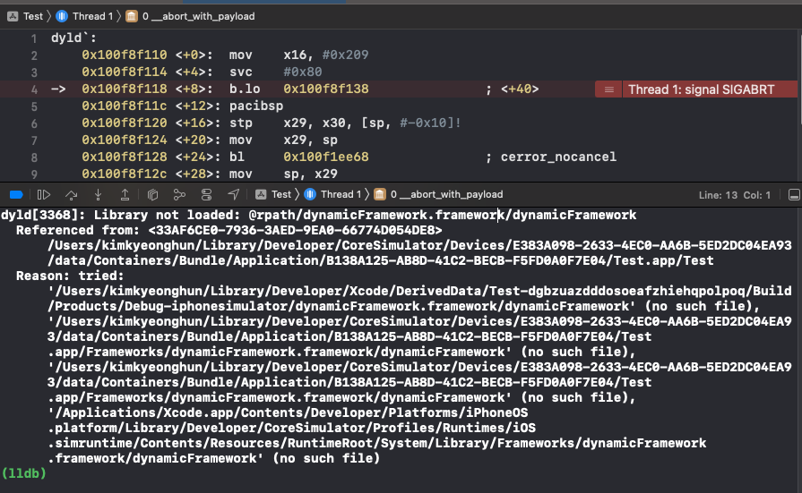Screen dimensions: 802x493
Task: Open Debug View Hierarchy
Action: (x=152, y=195)
